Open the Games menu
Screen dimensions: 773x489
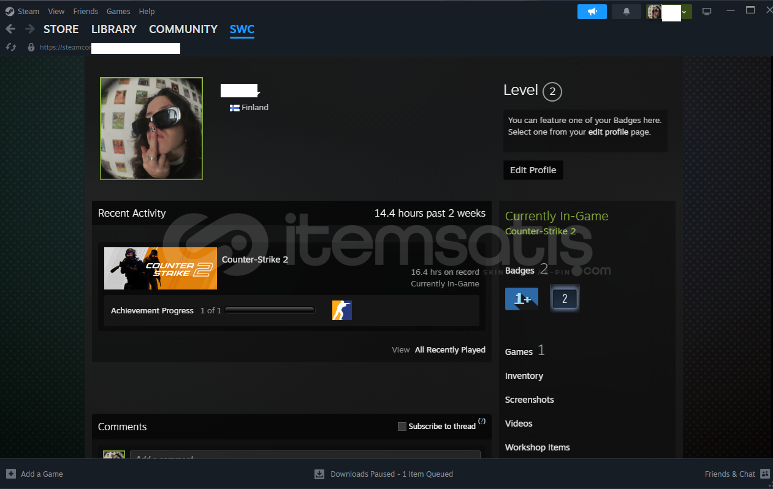point(118,11)
